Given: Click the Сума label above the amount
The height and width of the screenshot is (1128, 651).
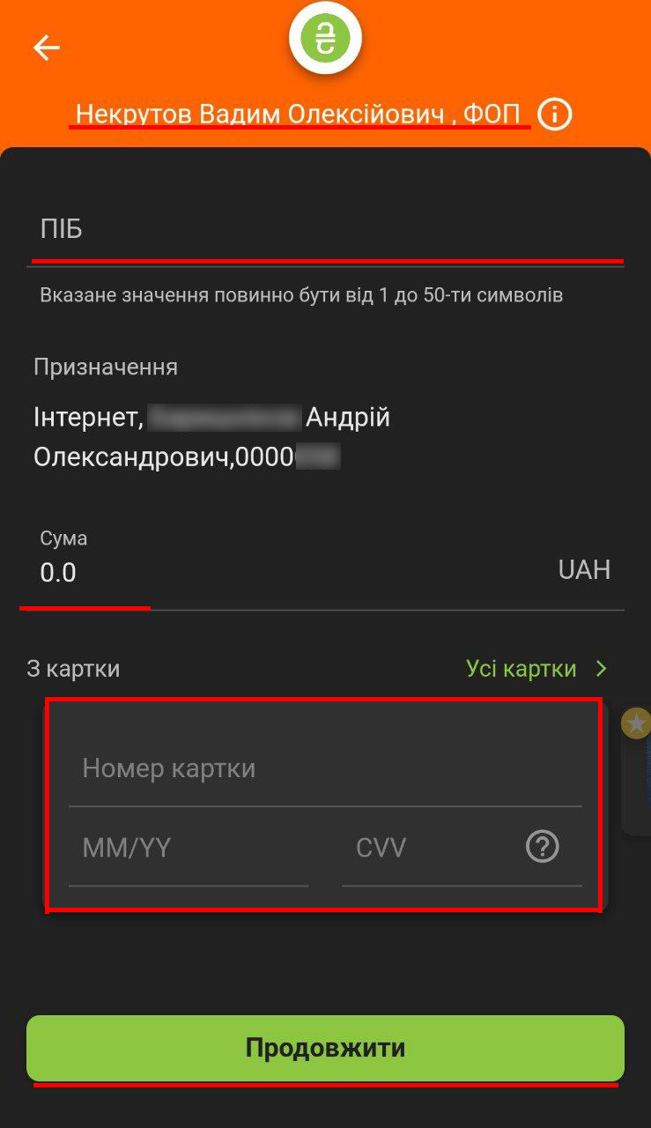Looking at the screenshot, I should click(x=63, y=538).
